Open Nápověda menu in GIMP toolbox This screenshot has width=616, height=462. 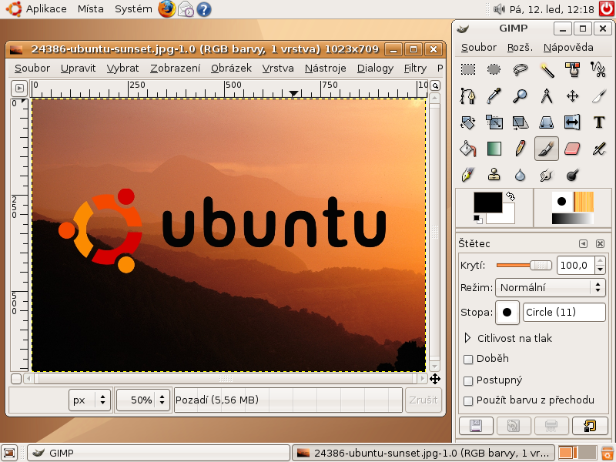click(x=568, y=48)
